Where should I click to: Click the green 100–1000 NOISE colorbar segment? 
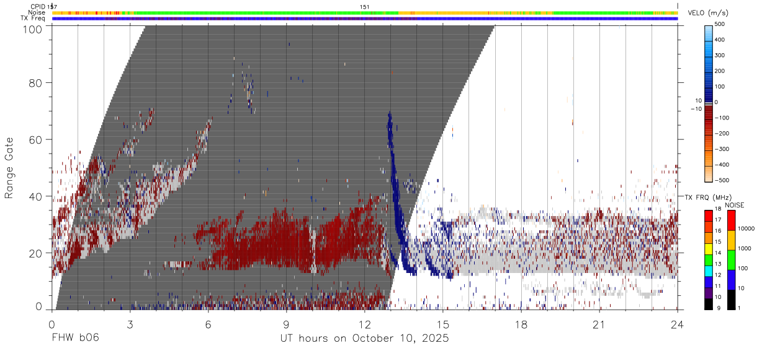point(731,260)
